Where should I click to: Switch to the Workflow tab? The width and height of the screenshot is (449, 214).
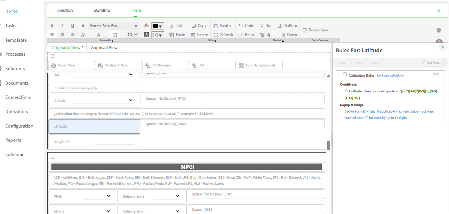(102, 10)
